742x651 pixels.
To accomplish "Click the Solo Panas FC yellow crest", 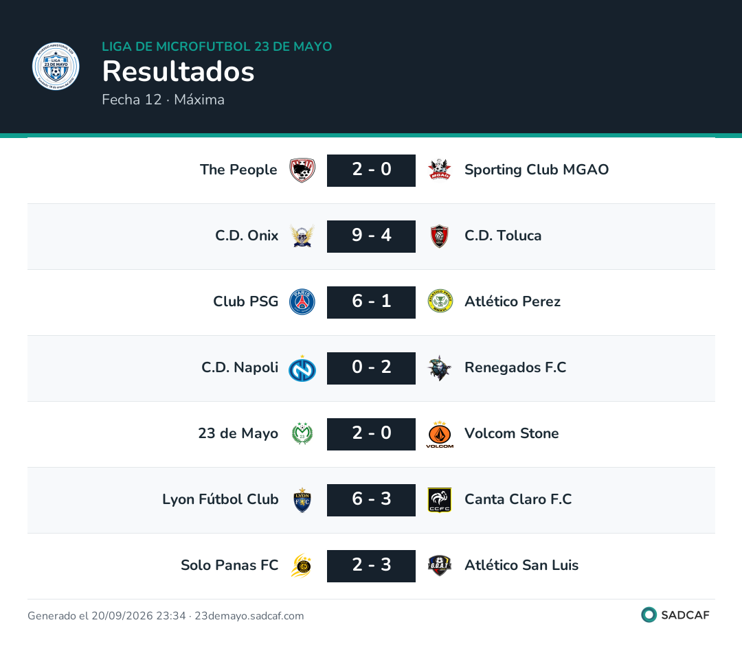I will point(302,566).
